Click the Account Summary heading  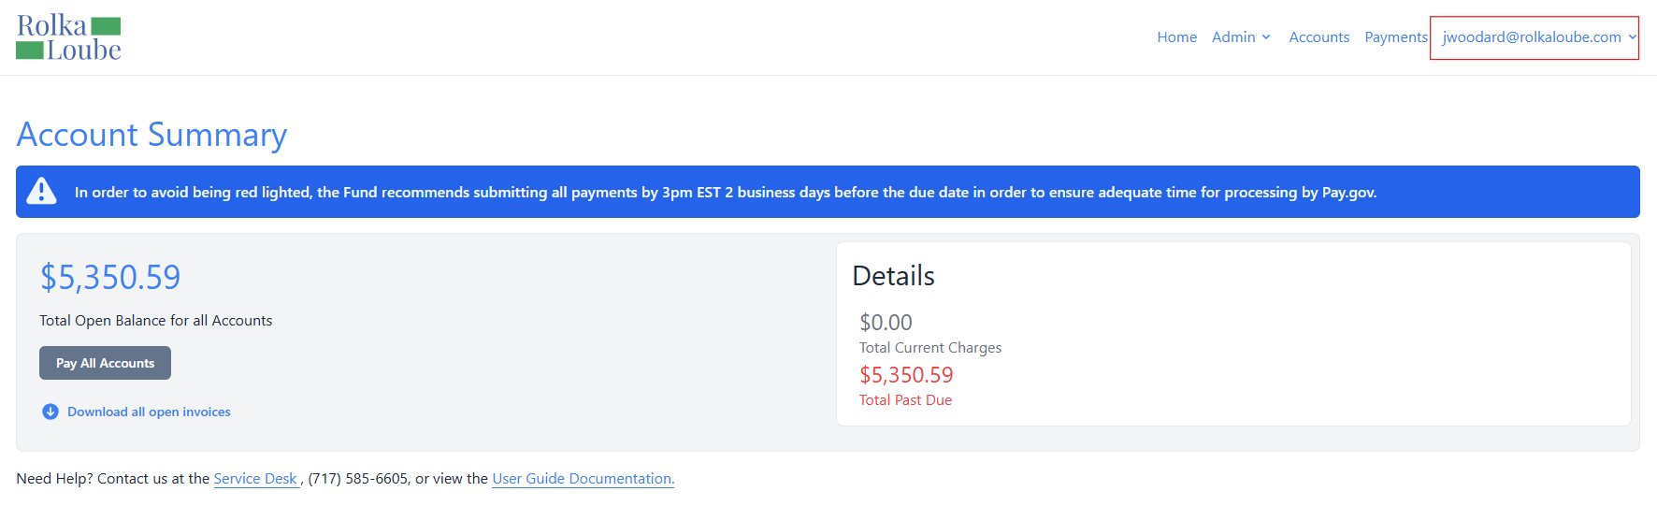coord(151,135)
